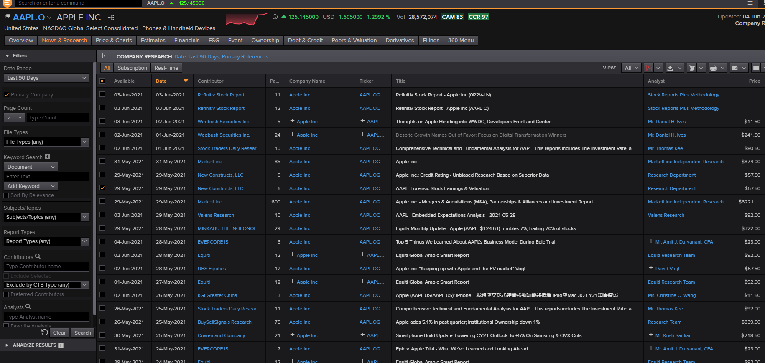The image size is (765, 363).
Task: Click plus icon before Mr. Amit J. Daryanani on 28-May row
Action: click(651, 241)
